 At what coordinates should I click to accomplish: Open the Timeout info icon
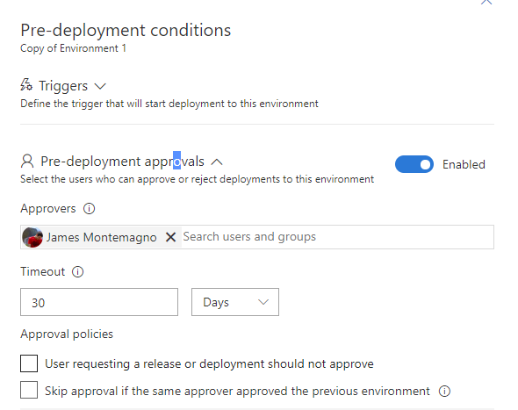pyautogui.click(x=77, y=271)
